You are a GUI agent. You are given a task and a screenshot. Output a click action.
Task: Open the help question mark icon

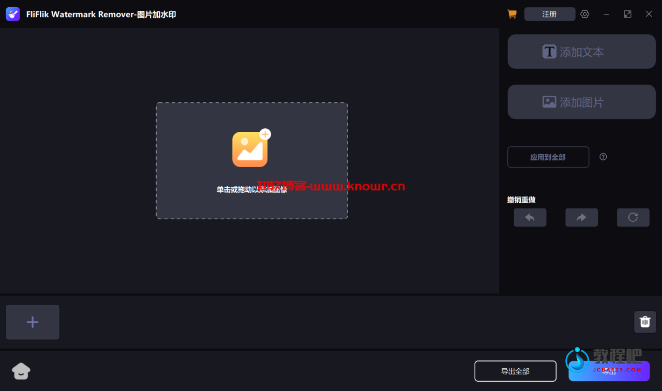tap(603, 157)
